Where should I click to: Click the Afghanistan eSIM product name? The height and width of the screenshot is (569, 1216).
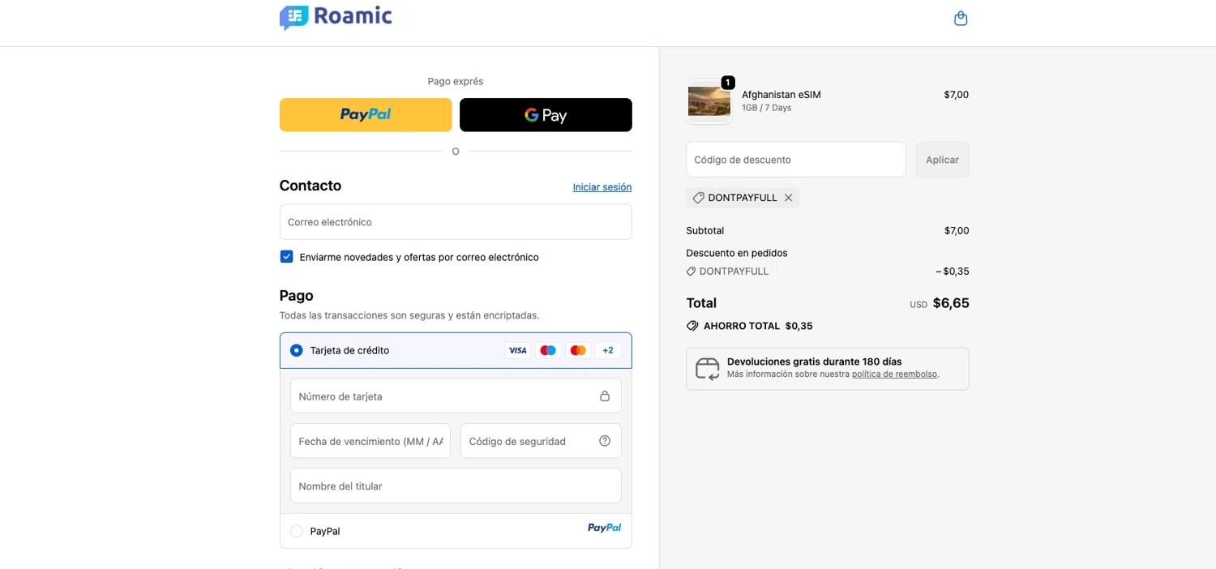coord(781,95)
